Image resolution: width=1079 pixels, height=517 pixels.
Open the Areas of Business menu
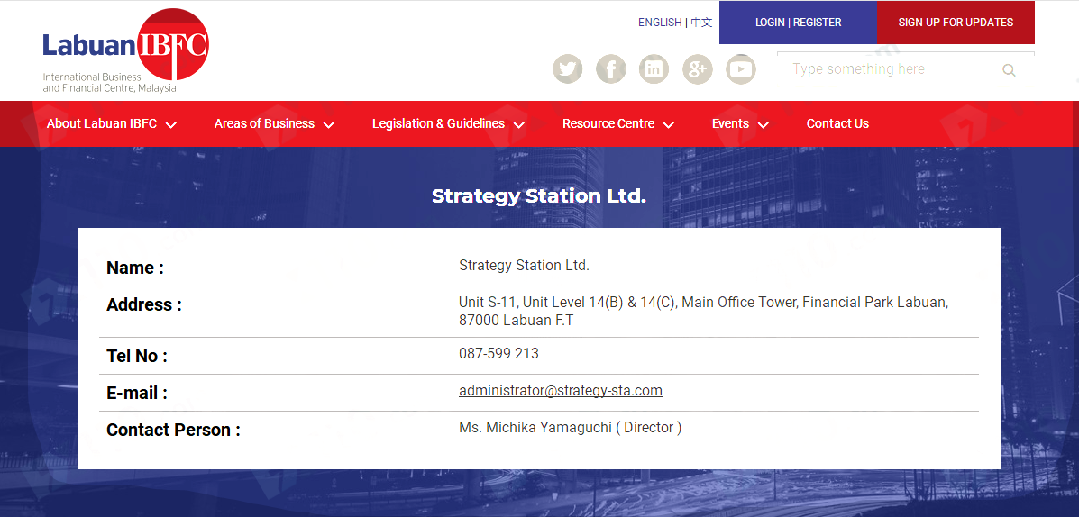point(264,123)
